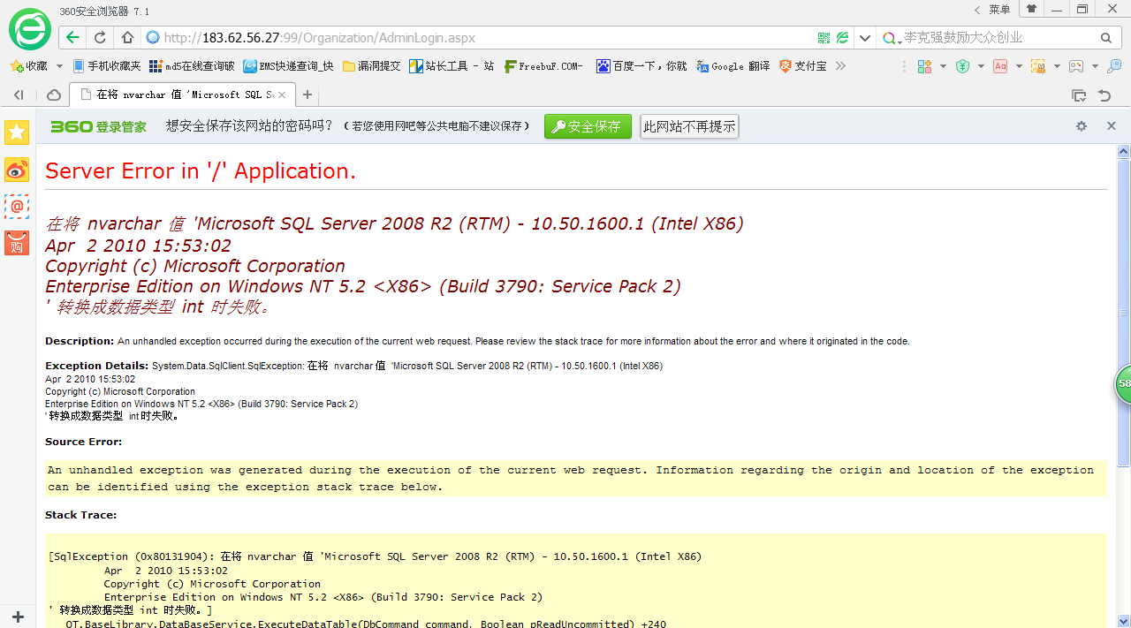Click the vertical scrollbar thumb

1124,312
